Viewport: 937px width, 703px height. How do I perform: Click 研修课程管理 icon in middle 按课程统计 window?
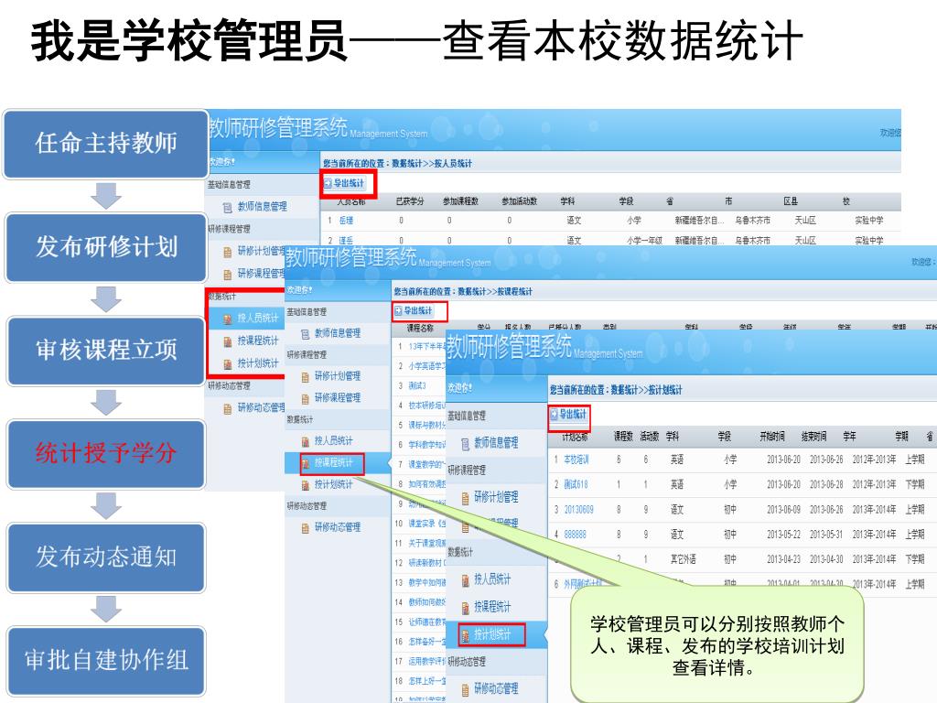coord(306,399)
